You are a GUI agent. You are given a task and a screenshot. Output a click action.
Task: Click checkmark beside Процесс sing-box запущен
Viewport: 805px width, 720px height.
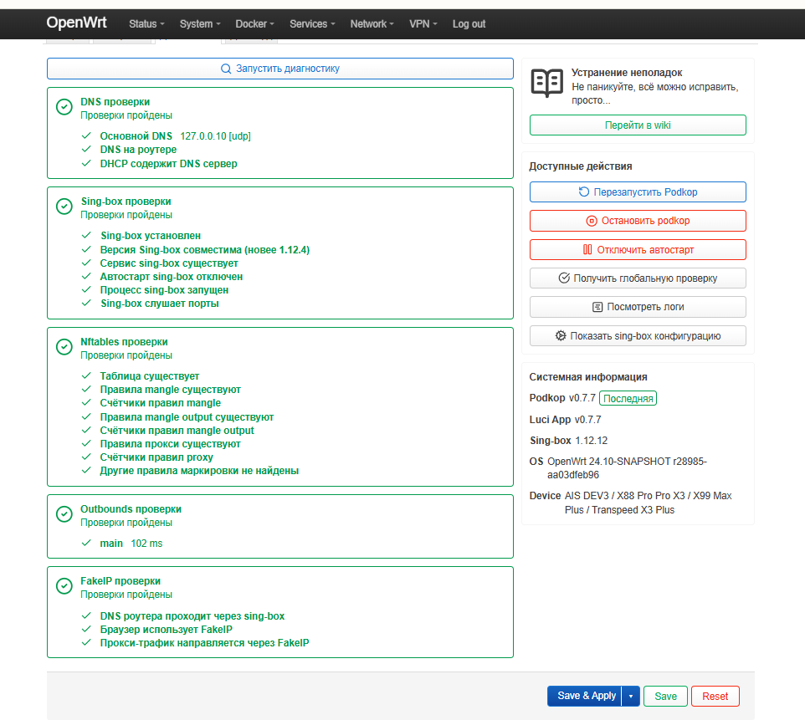(86, 290)
